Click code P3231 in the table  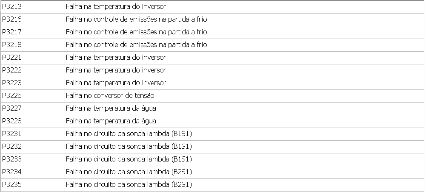click(x=12, y=134)
